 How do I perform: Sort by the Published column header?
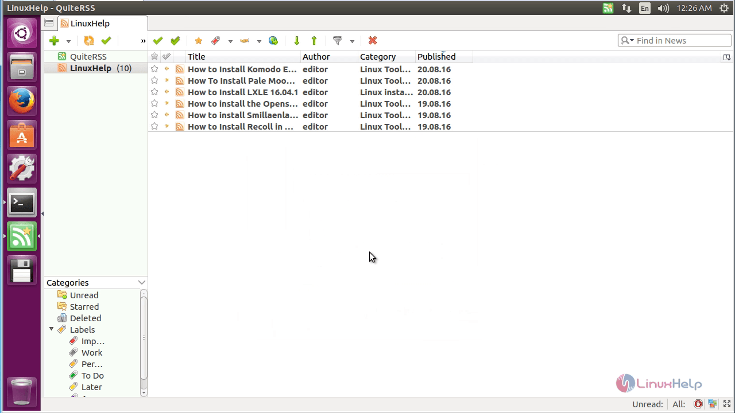pyautogui.click(x=444, y=57)
